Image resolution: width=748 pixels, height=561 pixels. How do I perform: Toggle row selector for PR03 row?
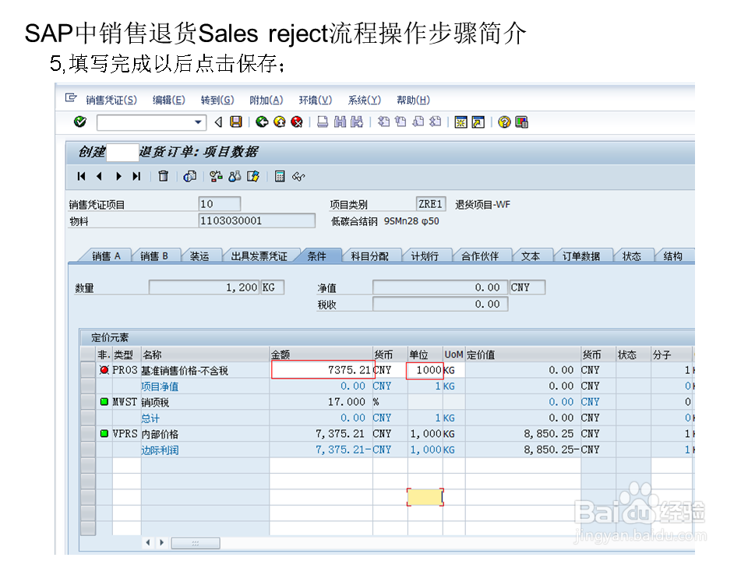pos(88,370)
